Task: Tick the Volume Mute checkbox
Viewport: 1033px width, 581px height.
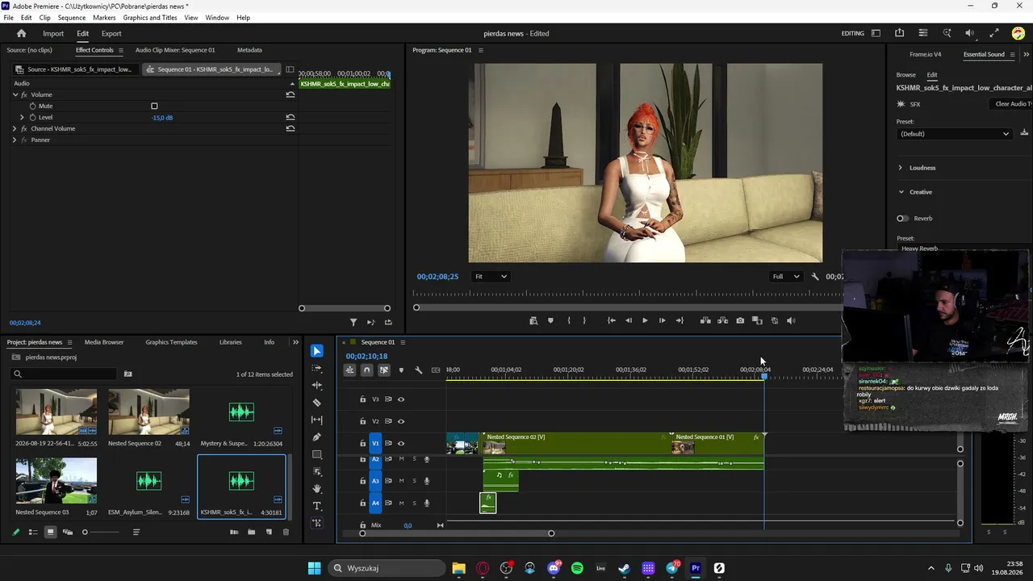Action: click(x=154, y=106)
